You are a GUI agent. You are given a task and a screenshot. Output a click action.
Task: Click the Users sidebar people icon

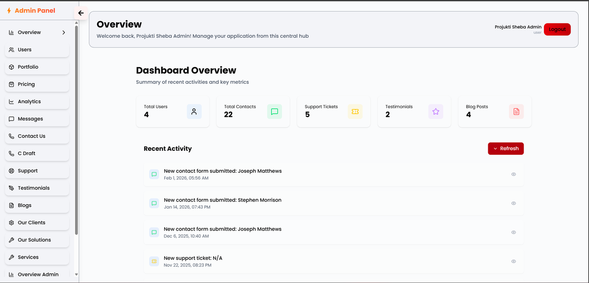[12, 50]
